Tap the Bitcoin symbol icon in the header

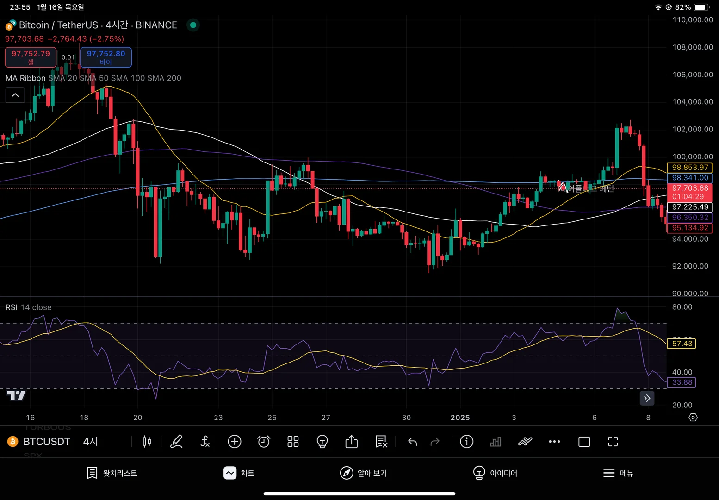pos(11,25)
